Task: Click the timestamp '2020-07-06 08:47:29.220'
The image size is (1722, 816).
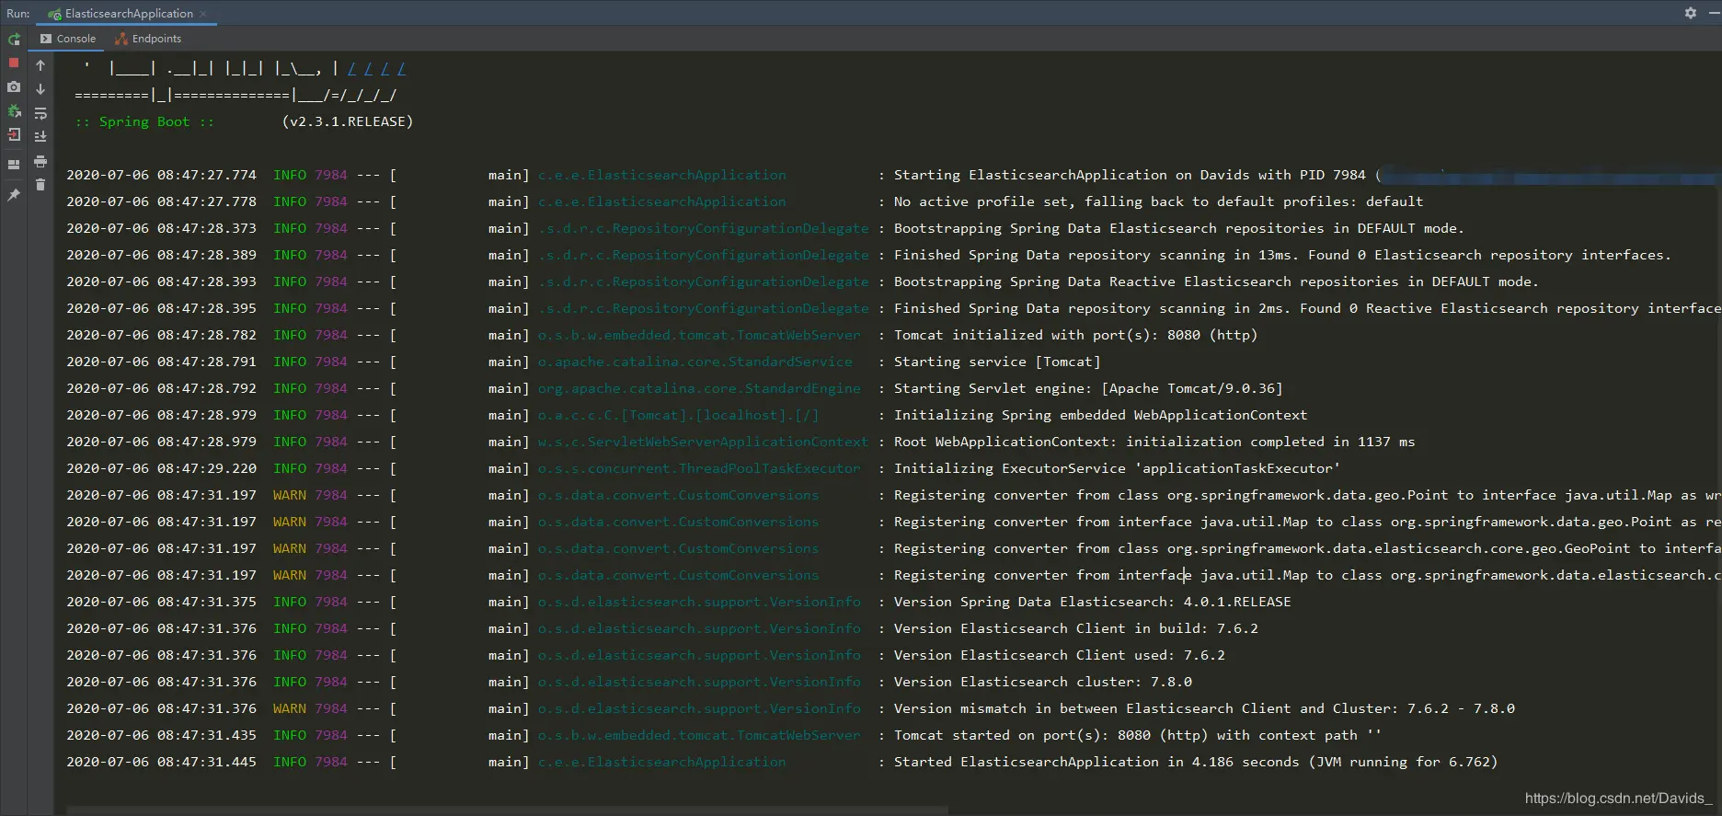Action: click(x=162, y=468)
